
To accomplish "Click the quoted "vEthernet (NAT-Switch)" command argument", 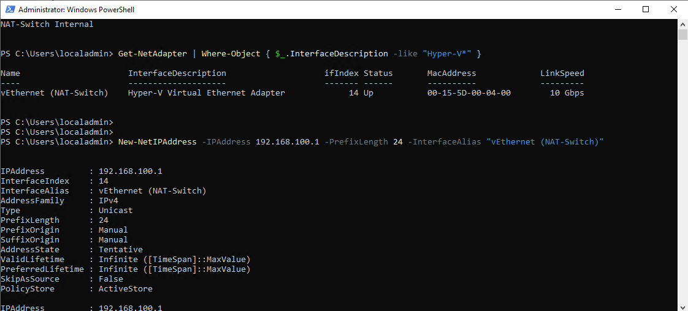I will pyautogui.click(x=545, y=142).
